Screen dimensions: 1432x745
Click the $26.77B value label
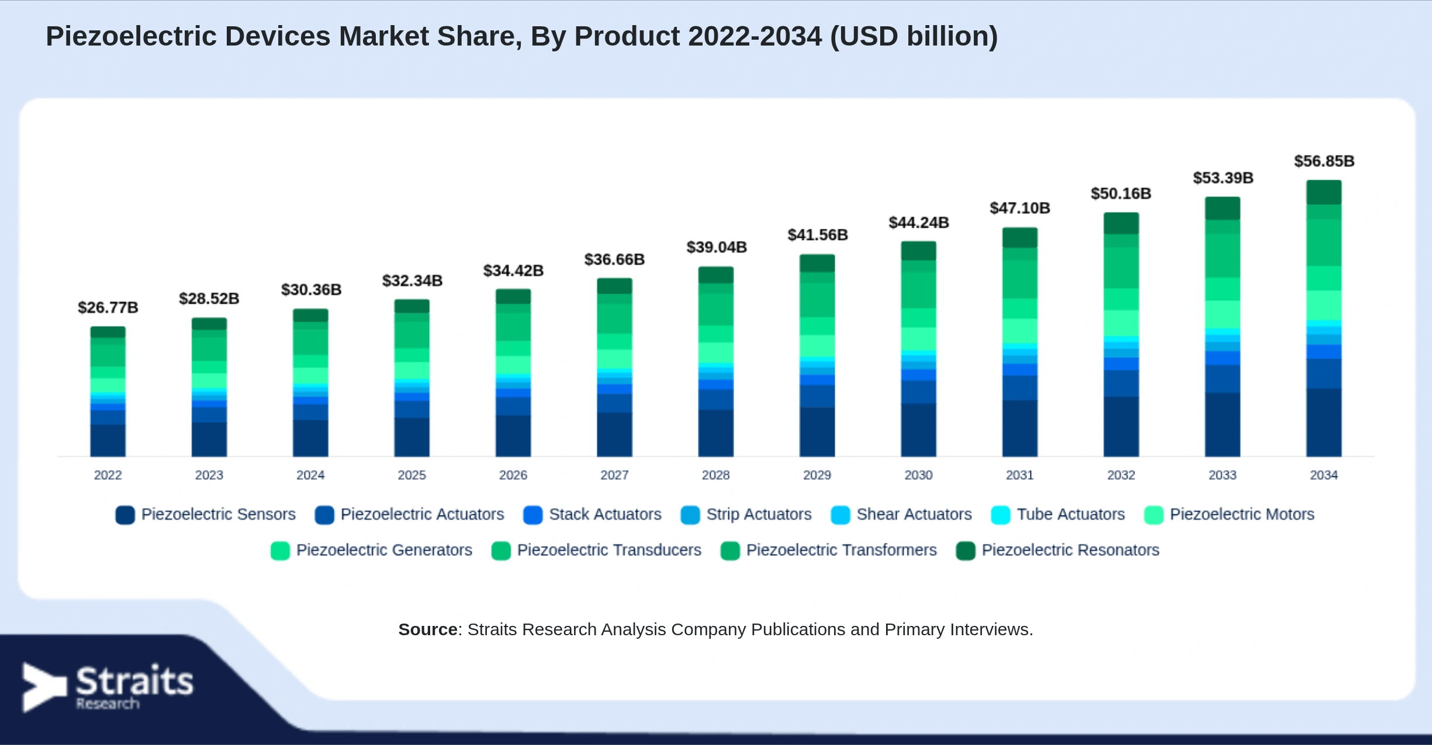[108, 308]
